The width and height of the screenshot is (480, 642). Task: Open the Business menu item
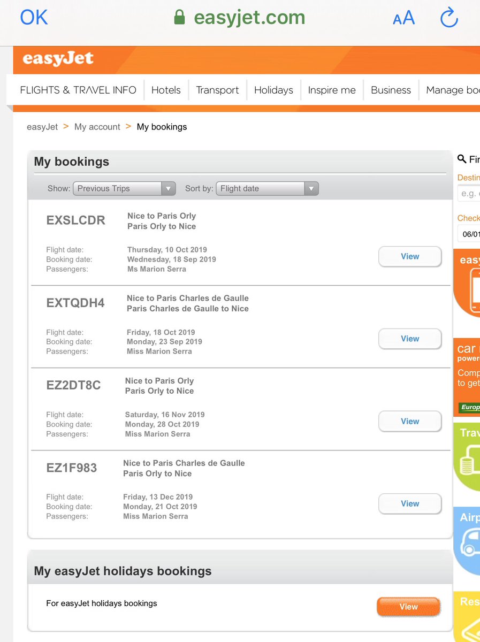pyautogui.click(x=391, y=90)
